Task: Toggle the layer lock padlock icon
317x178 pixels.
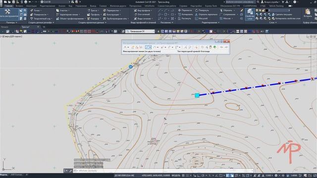Action: [x=264, y=10]
